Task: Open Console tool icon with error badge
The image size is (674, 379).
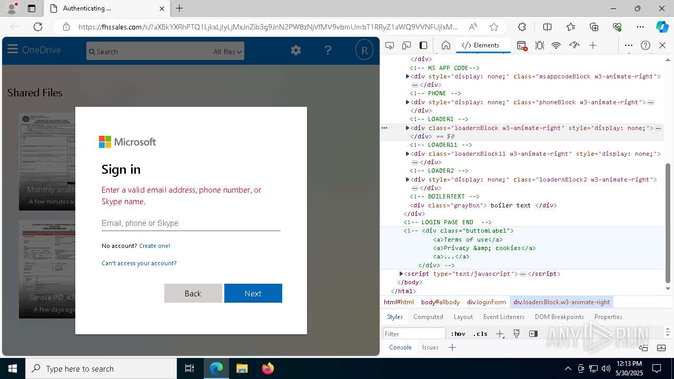Action: pos(522,45)
